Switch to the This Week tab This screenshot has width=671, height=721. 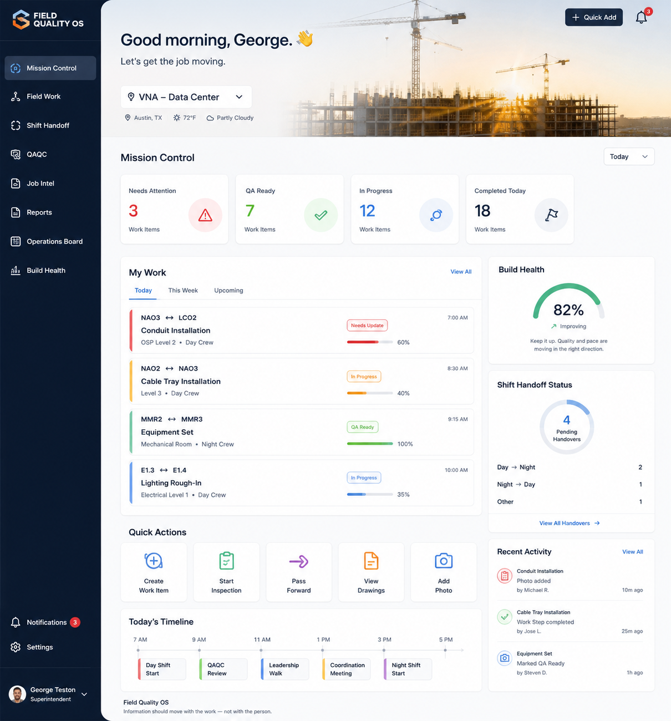tap(183, 291)
